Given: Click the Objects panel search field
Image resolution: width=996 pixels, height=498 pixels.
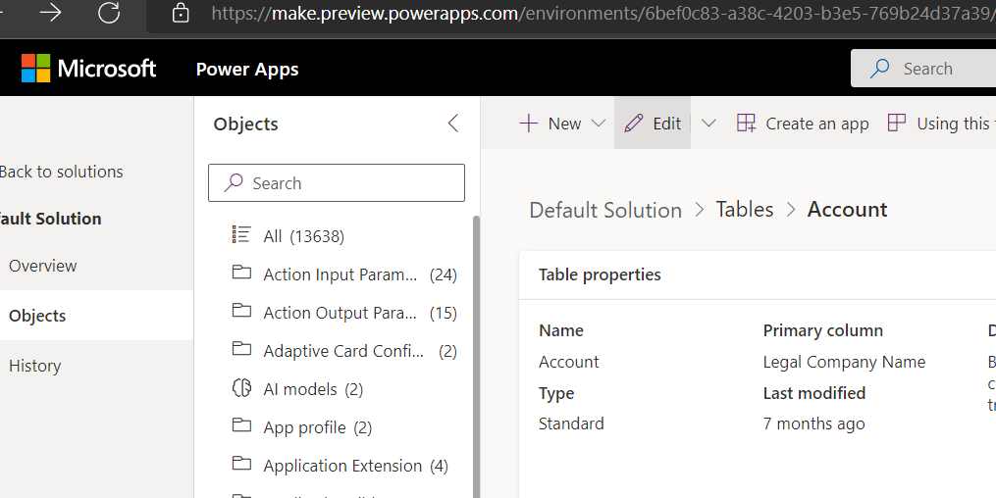Looking at the screenshot, I should pos(337,183).
